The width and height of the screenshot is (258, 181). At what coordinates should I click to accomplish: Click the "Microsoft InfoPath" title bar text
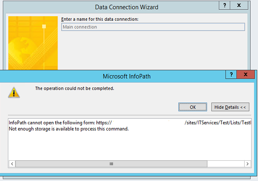(x=127, y=76)
